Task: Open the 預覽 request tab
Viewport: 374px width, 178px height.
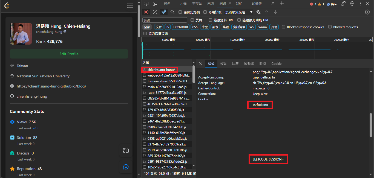Action: (223, 64)
